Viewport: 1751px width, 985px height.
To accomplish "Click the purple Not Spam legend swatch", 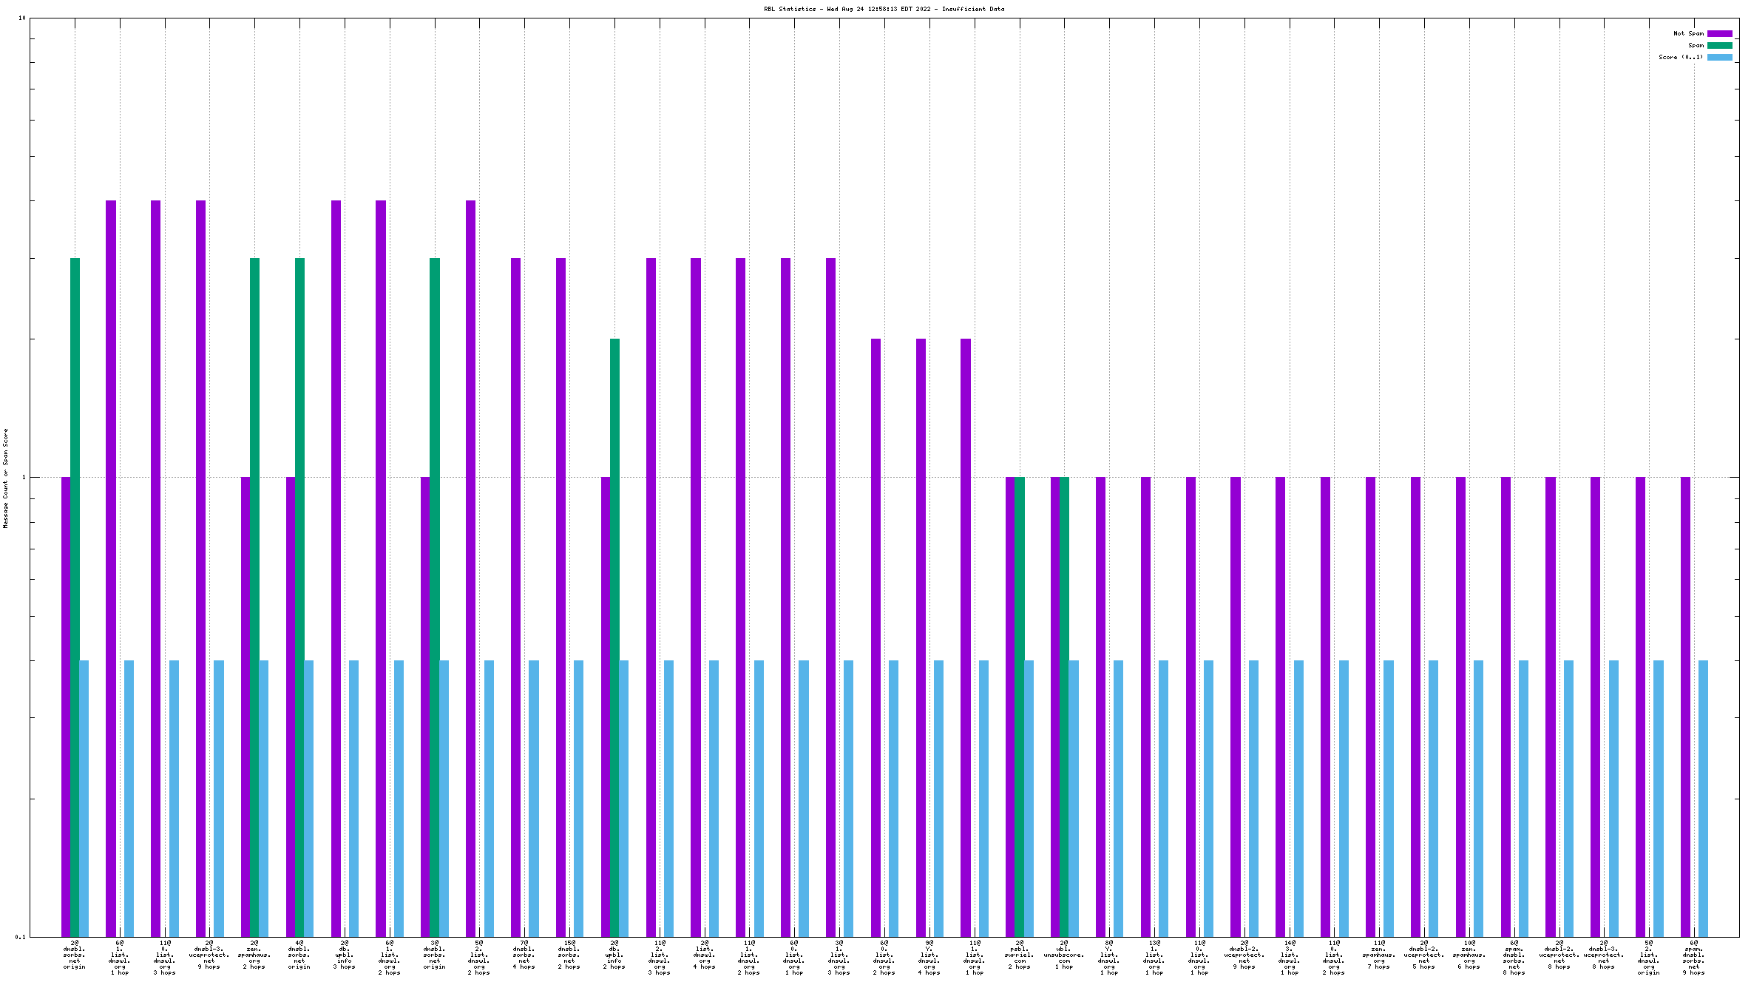I will 1719,33.
